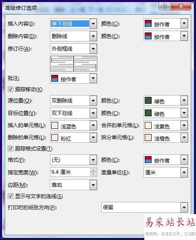
Task: Click the 打印时的纸张方向(P) label
Action: [x=32, y=208]
